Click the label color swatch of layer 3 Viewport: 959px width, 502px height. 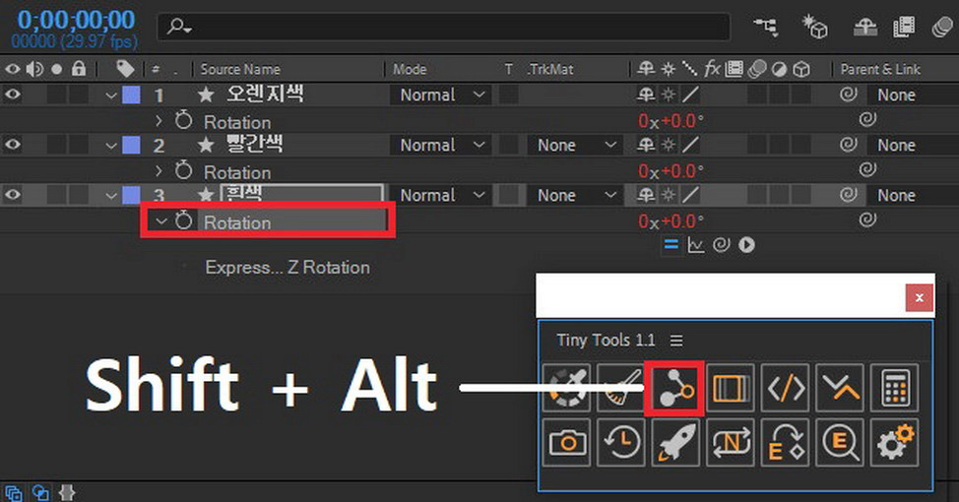132,195
